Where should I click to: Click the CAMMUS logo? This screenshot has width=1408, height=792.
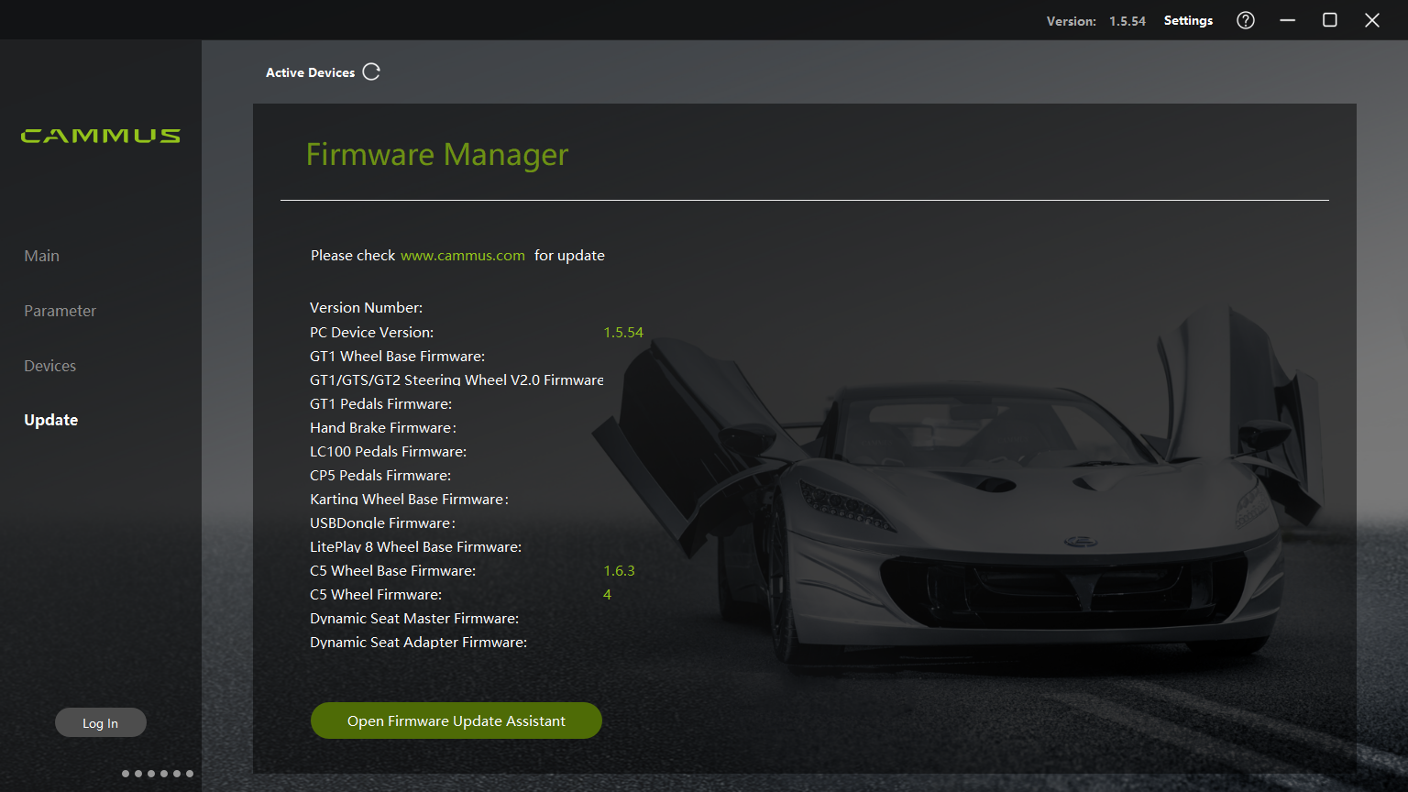coord(101,136)
